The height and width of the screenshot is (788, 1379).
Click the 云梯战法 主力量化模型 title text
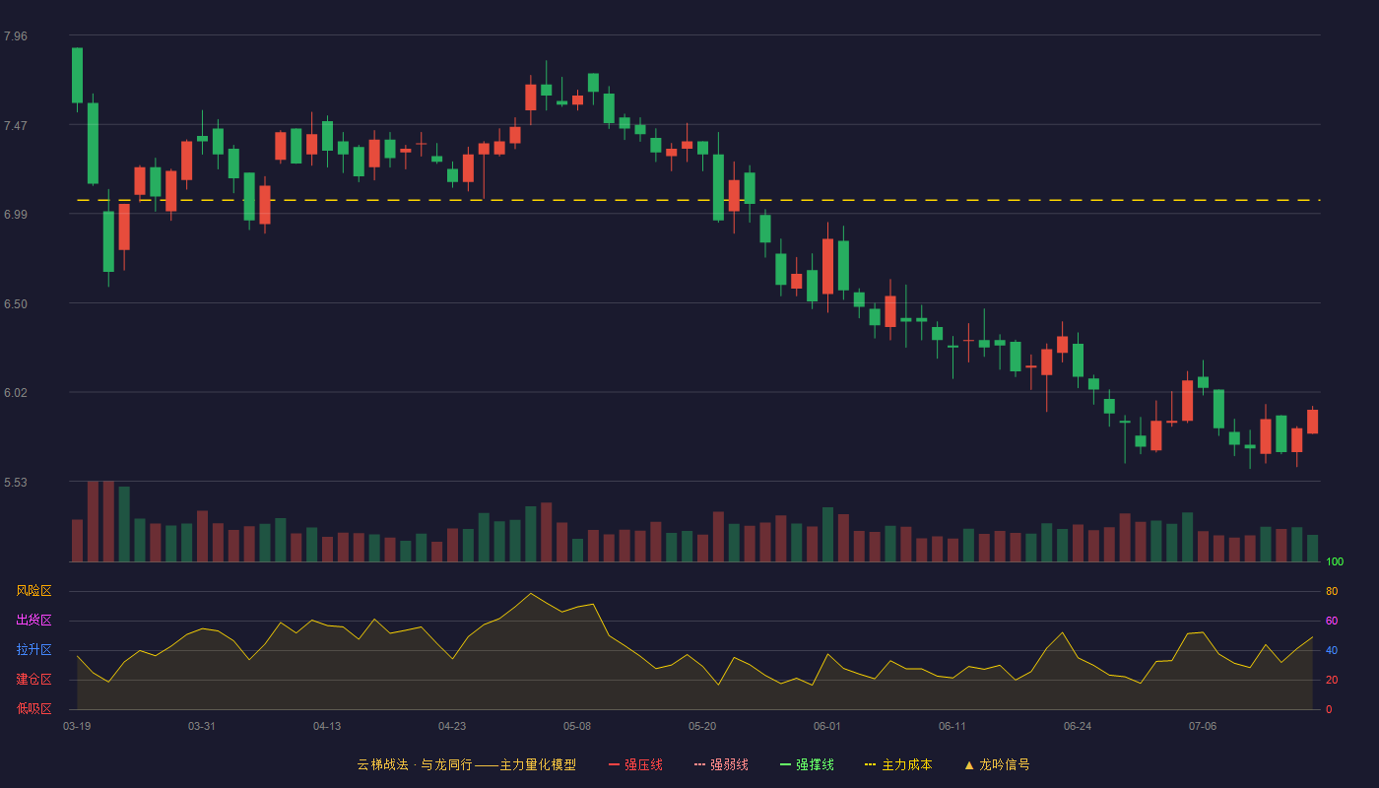click(466, 764)
